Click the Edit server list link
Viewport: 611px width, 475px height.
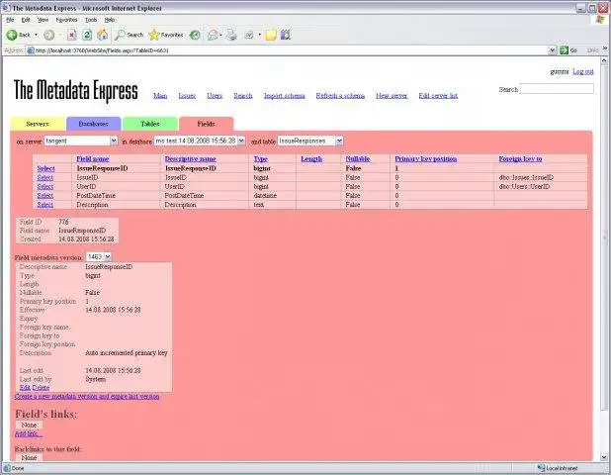pos(438,96)
